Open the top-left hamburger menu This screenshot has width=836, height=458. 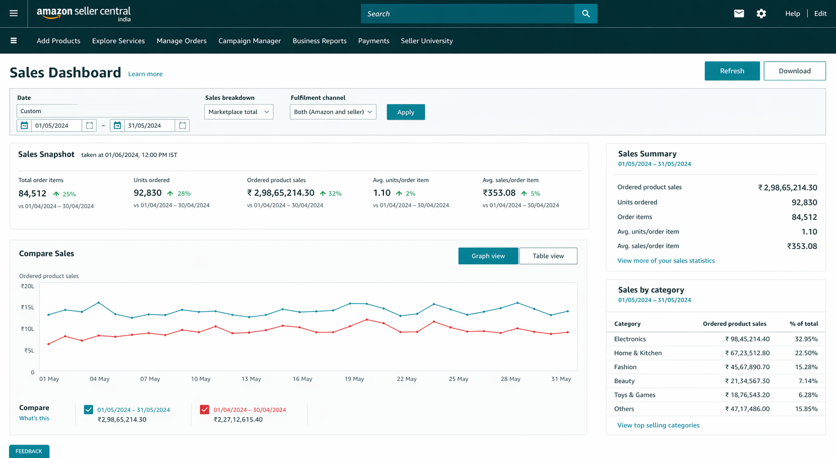coord(14,14)
